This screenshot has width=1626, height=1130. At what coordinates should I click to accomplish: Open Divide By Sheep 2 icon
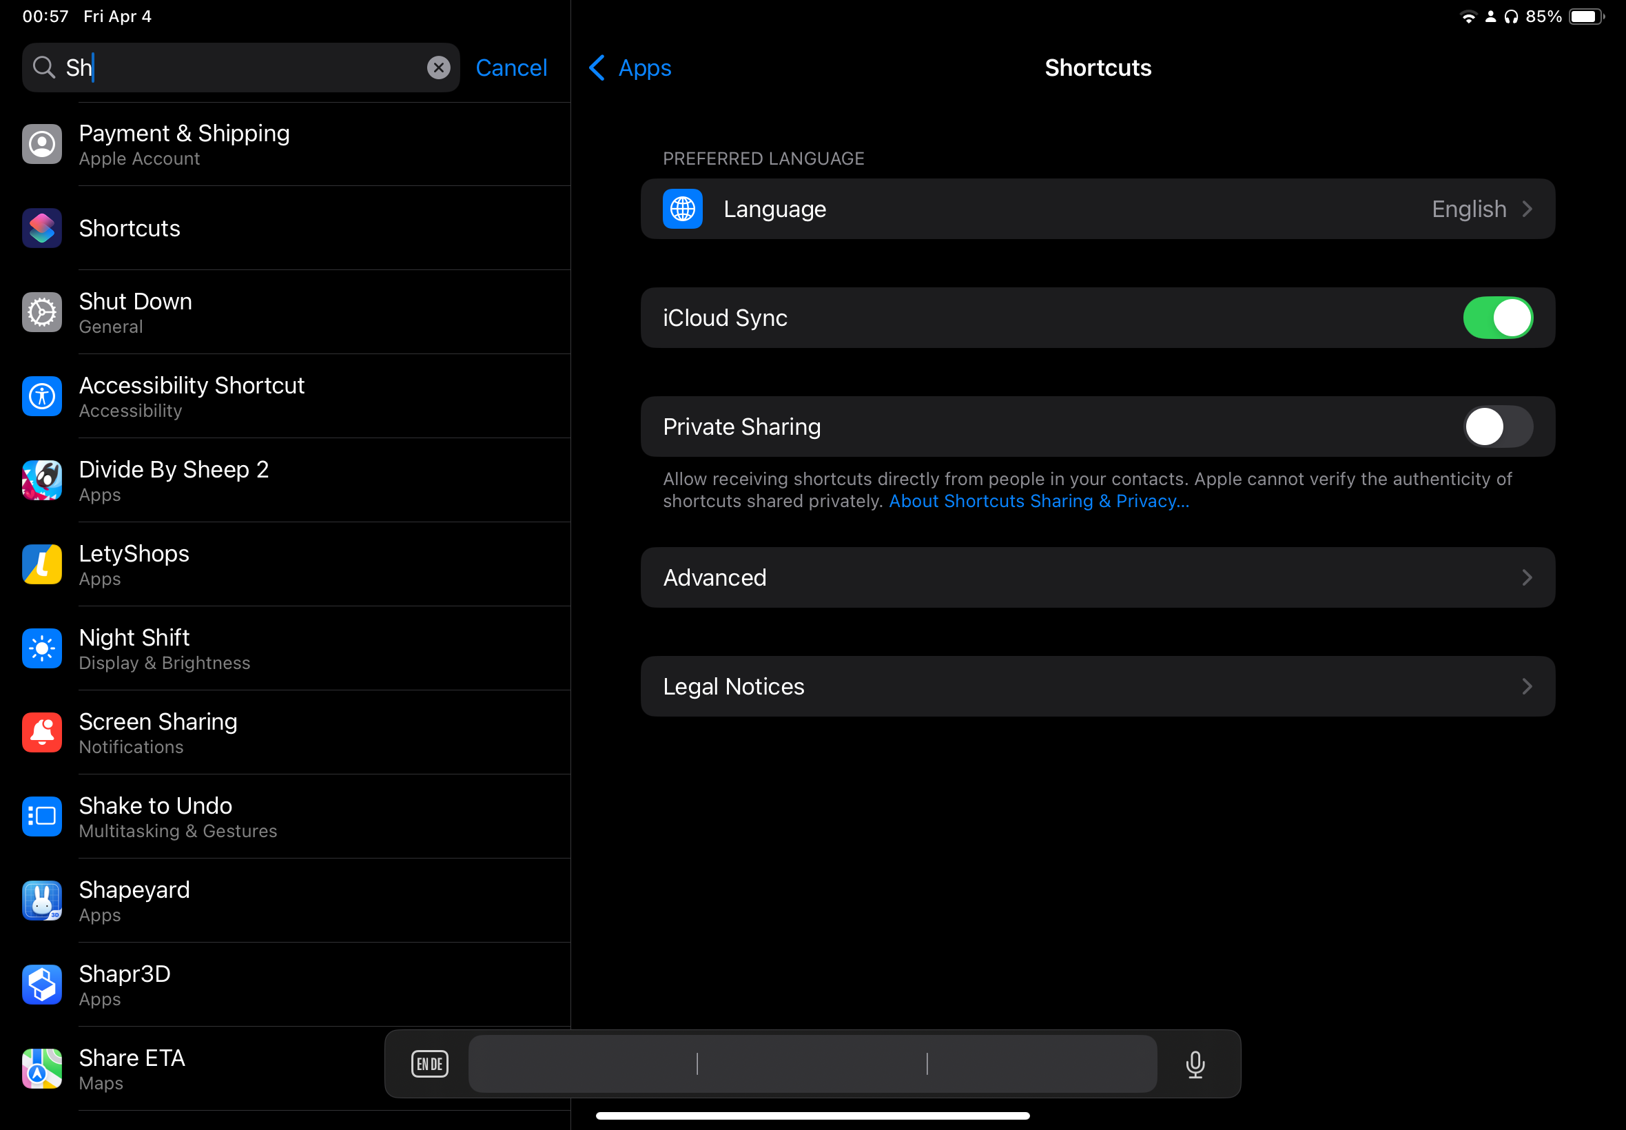42,480
